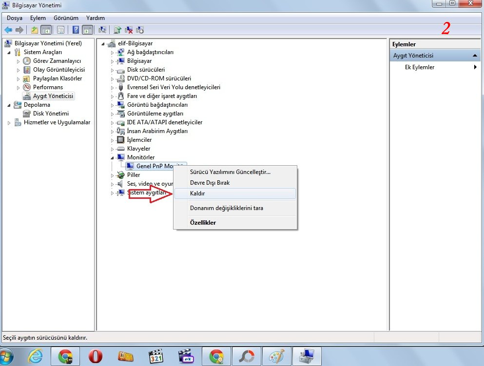Click the IDE ATA/ATAPI denetleyiciler icon
Viewport: 484px width, 366px height.
121,122
